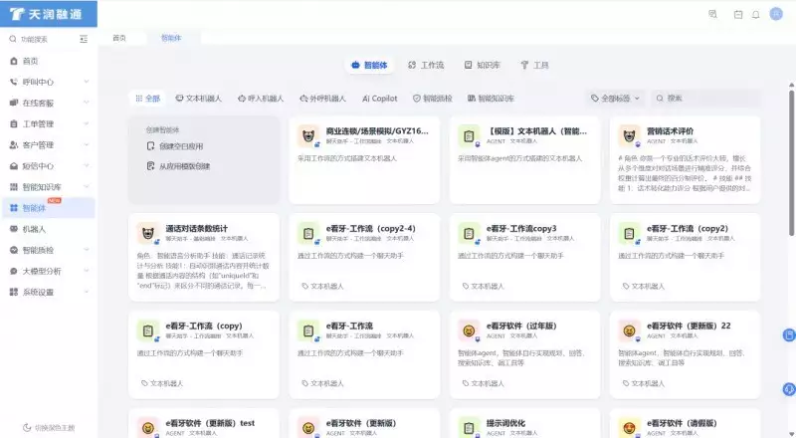Click the e看牙软件（过年版） emoji icon
This screenshot has height=438, width=796.
(468, 330)
